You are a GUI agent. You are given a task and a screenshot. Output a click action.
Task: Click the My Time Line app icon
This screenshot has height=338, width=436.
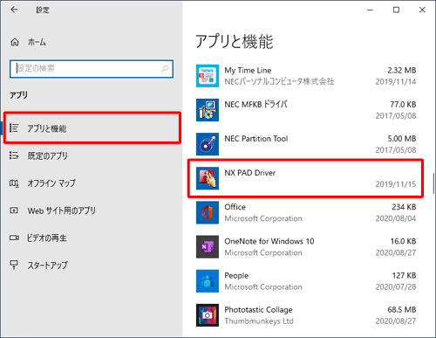pos(208,76)
